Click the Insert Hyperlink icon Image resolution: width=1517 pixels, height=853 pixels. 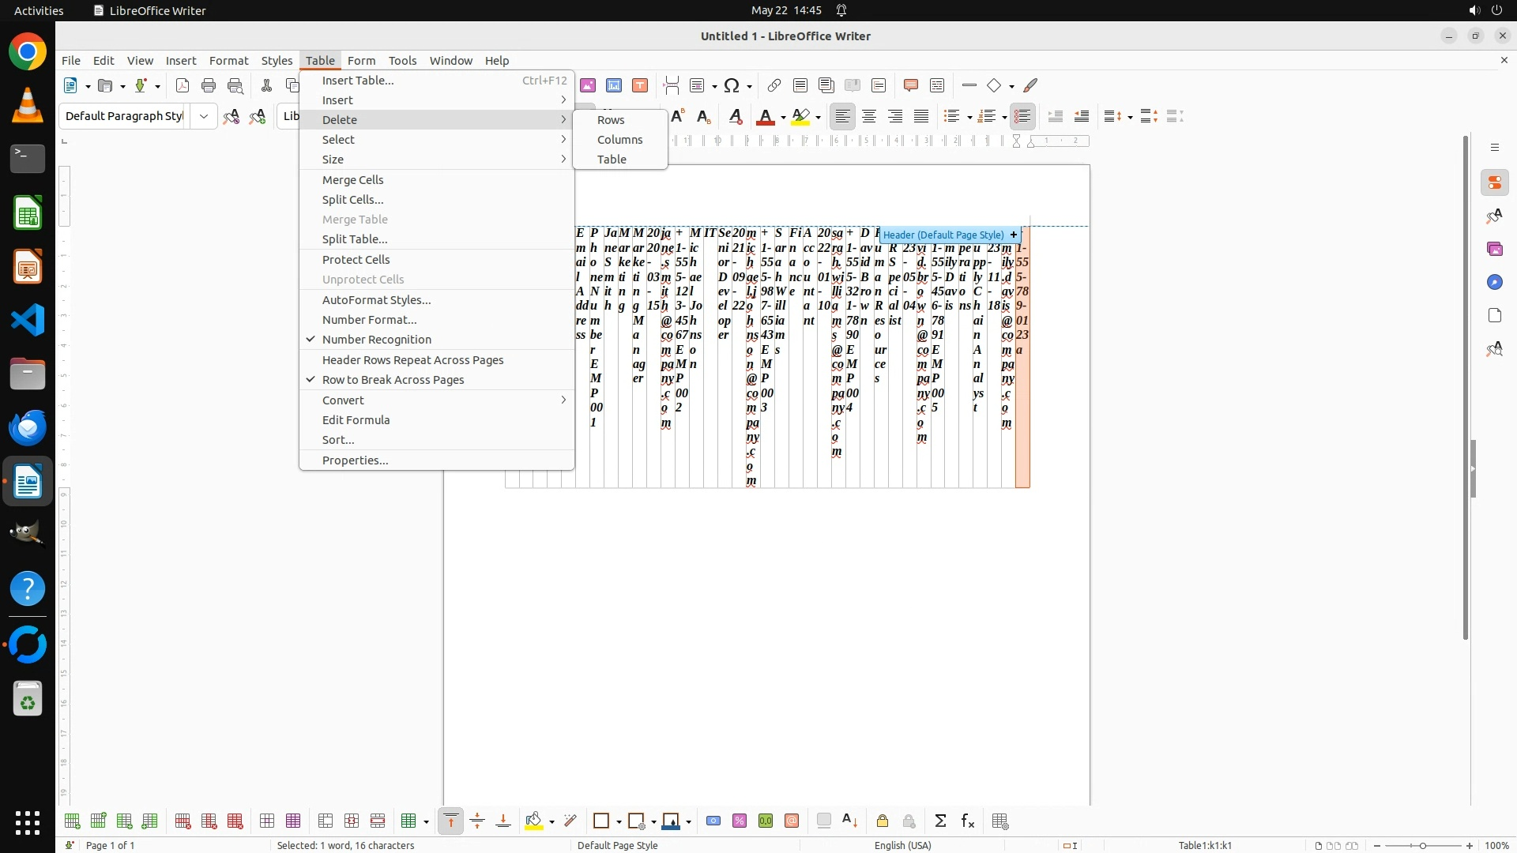tap(774, 85)
